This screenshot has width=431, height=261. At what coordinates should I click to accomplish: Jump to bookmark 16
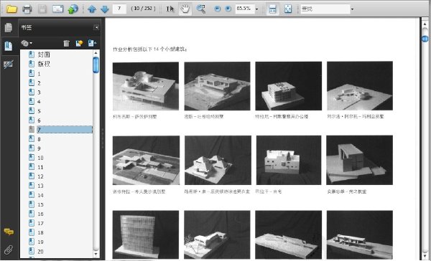click(40, 214)
